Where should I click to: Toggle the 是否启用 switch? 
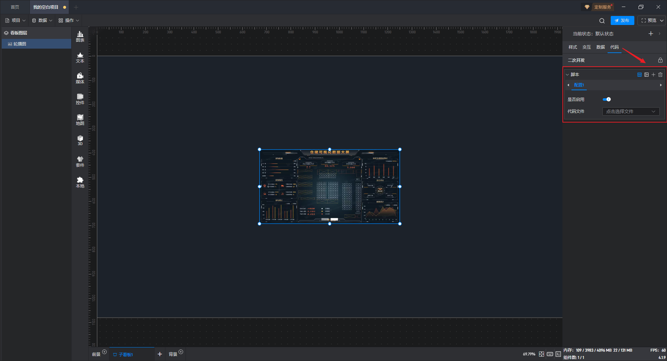click(607, 100)
